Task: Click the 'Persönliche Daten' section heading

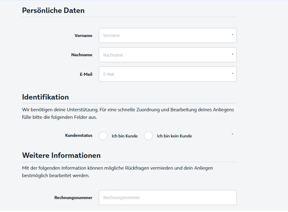Action: 53,11
